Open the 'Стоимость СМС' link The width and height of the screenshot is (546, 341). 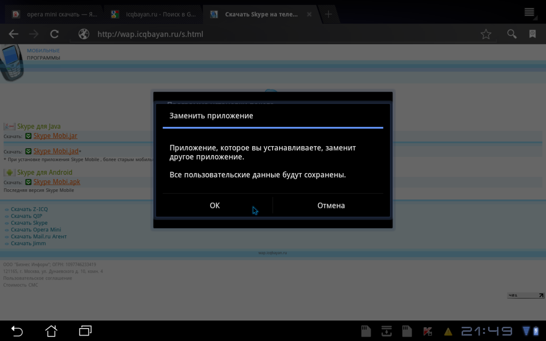tap(20, 285)
